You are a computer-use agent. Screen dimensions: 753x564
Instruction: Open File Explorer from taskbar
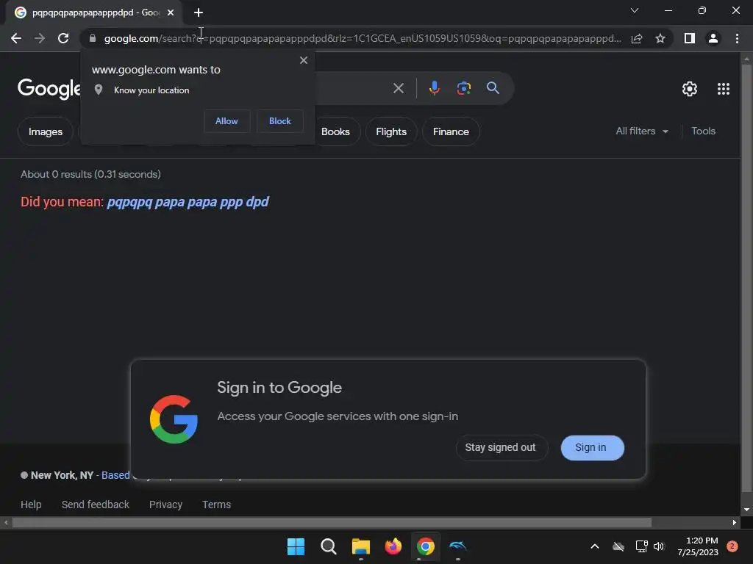click(360, 546)
